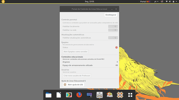Open the Seg, 13:31 clock menu
Screen dimensions: 179x100
(x=89, y=2)
